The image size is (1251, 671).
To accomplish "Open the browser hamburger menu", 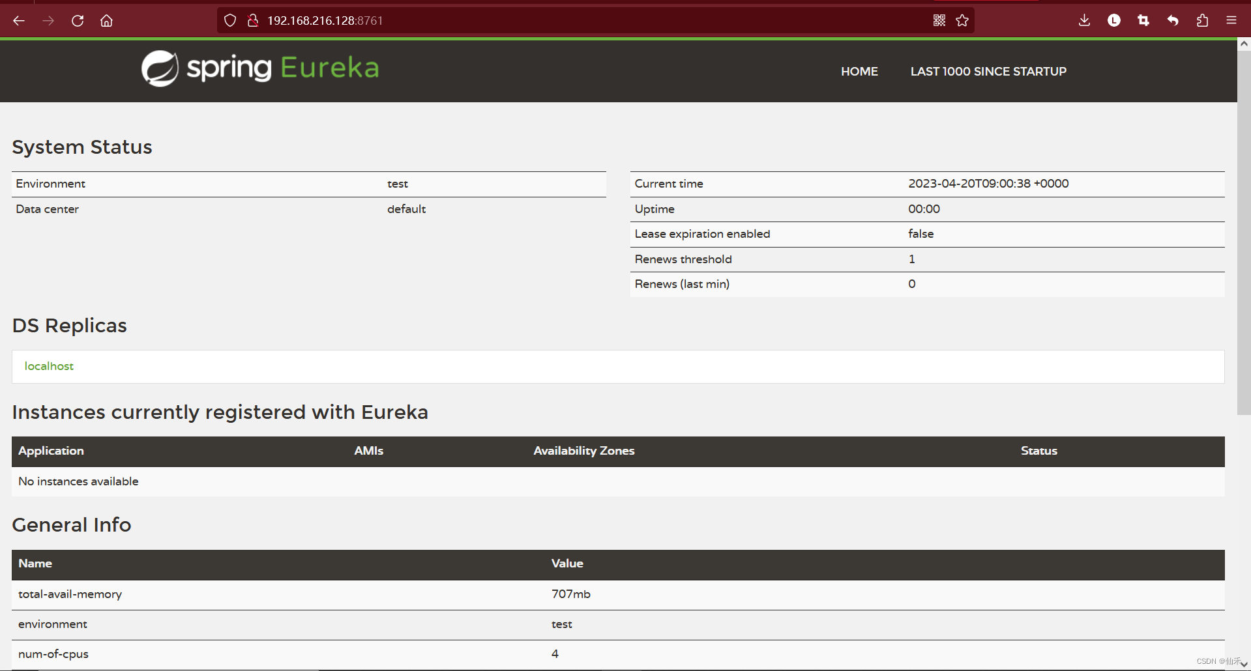I will tap(1231, 20).
